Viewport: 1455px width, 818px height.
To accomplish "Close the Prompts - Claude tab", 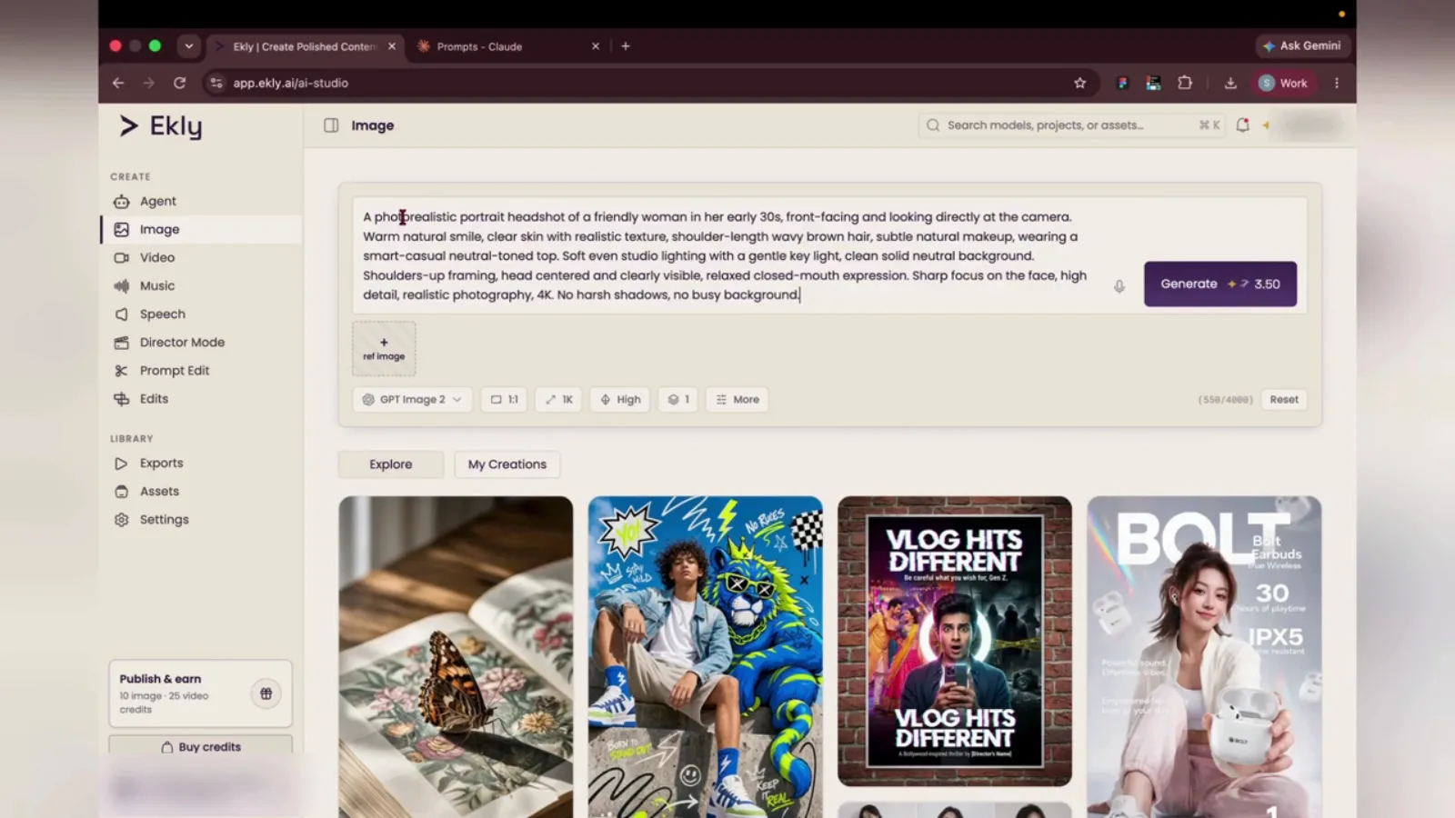I will [596, 46].
